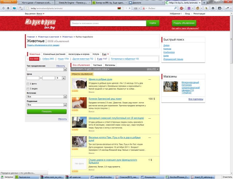Click the purple grid toolbar icon

click(189, 8)
